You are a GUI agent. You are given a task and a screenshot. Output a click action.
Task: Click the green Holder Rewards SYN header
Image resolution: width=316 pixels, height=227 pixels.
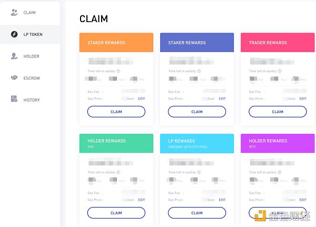(x=116, y=143)
